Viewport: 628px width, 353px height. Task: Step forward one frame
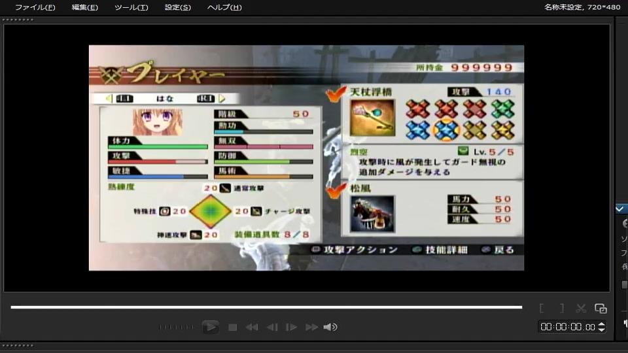click(291, 328)
